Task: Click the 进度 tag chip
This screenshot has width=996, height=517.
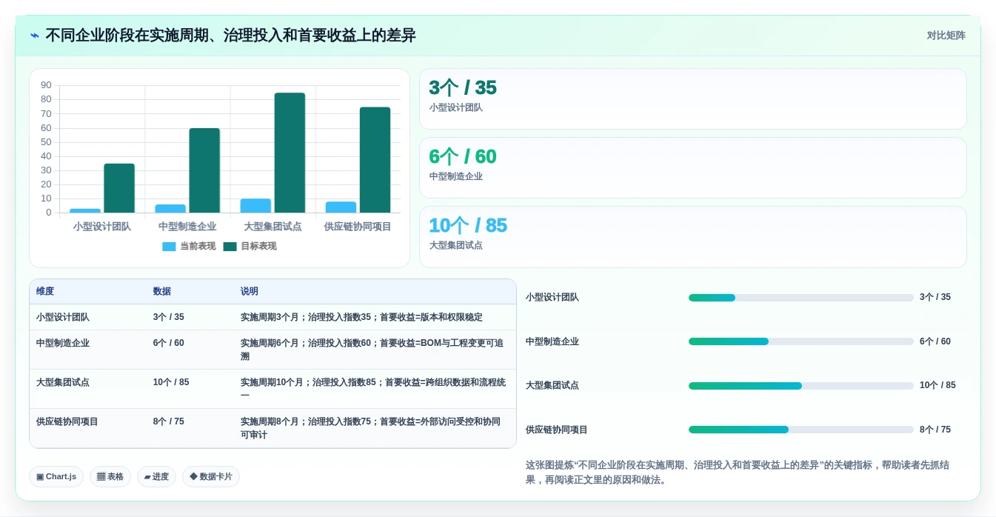Action: click(x=156, y=477)
